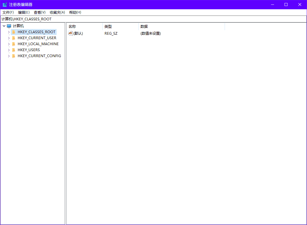The height and width of the screenshot is (225, 307).
Task: Open the 文件(F) menu
Action: click(x=8, y=12)
